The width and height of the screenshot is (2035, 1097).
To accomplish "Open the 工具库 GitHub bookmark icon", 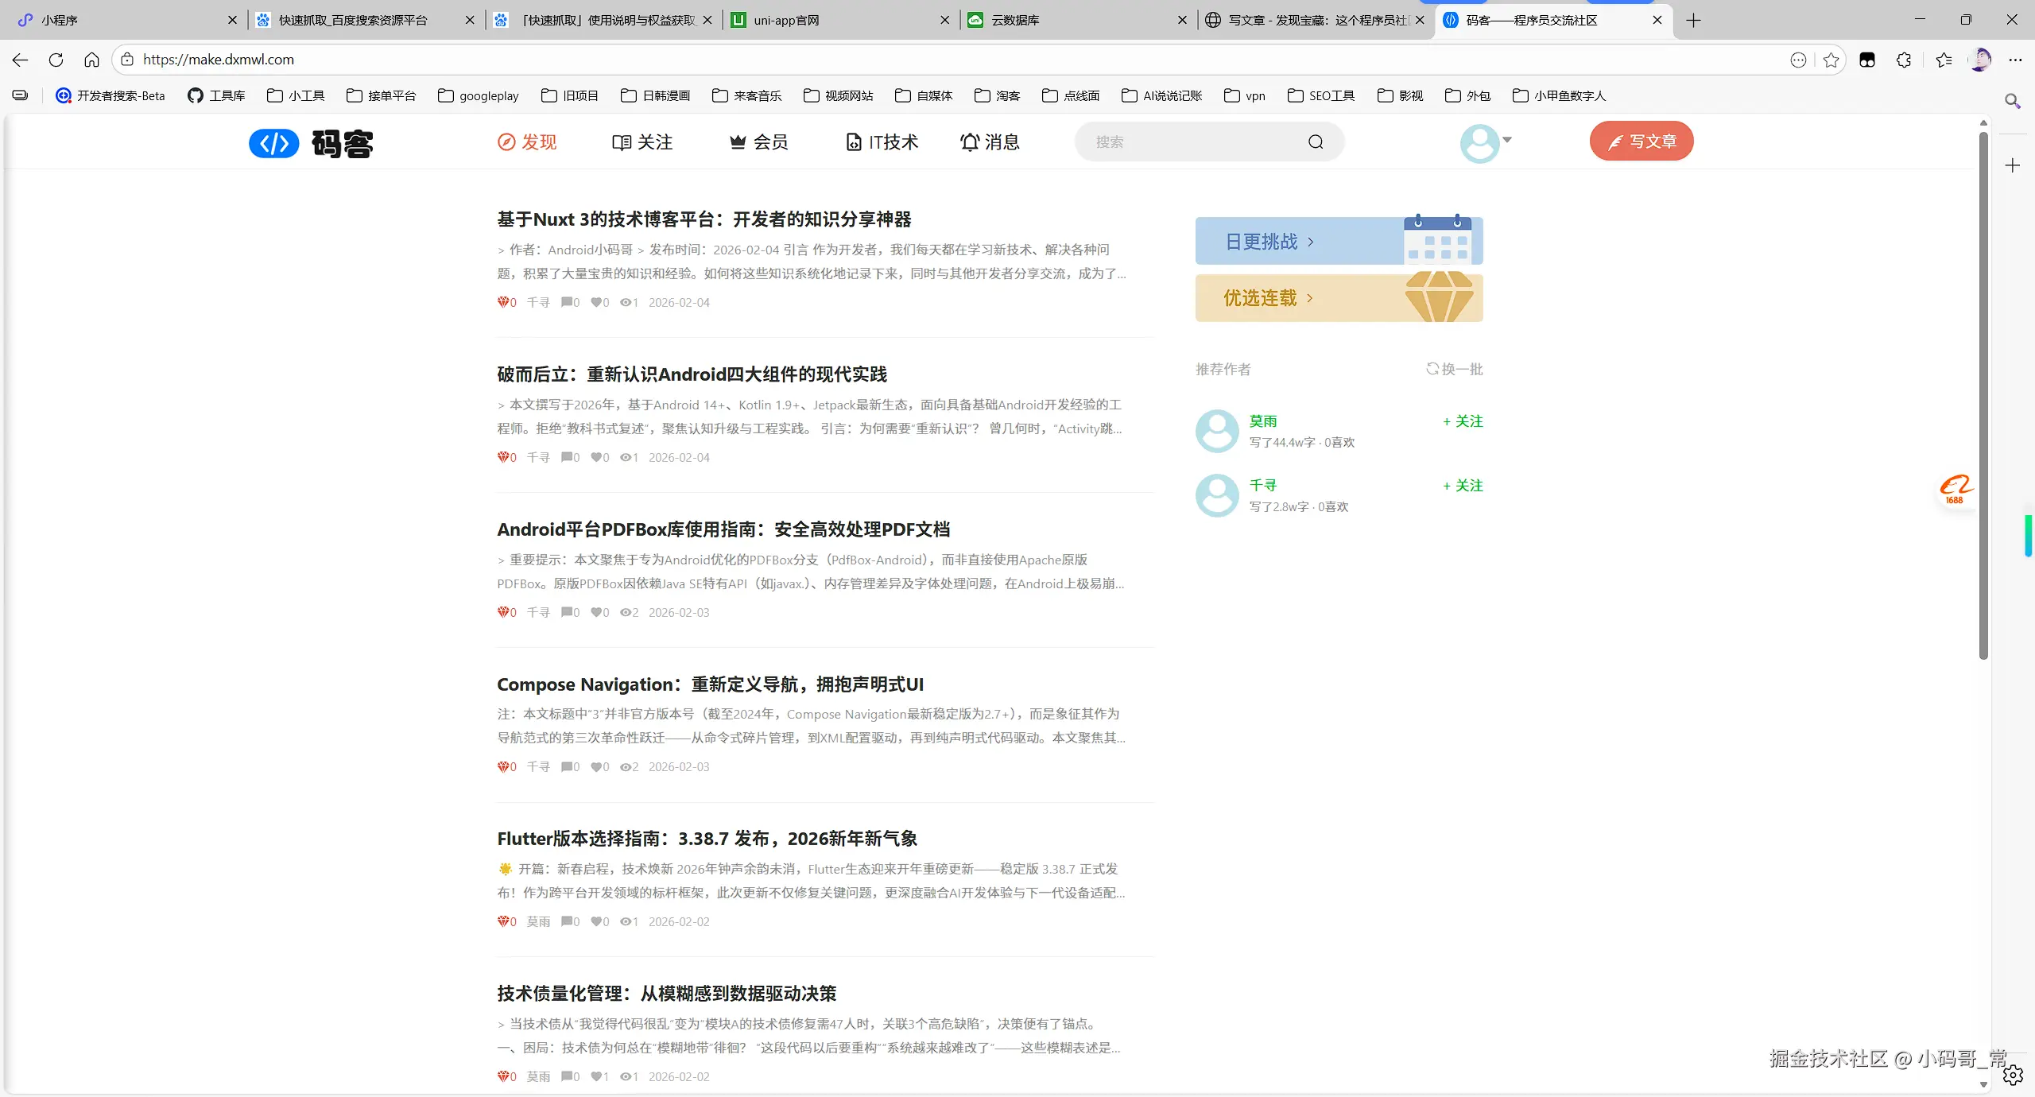I will (195, 95).
